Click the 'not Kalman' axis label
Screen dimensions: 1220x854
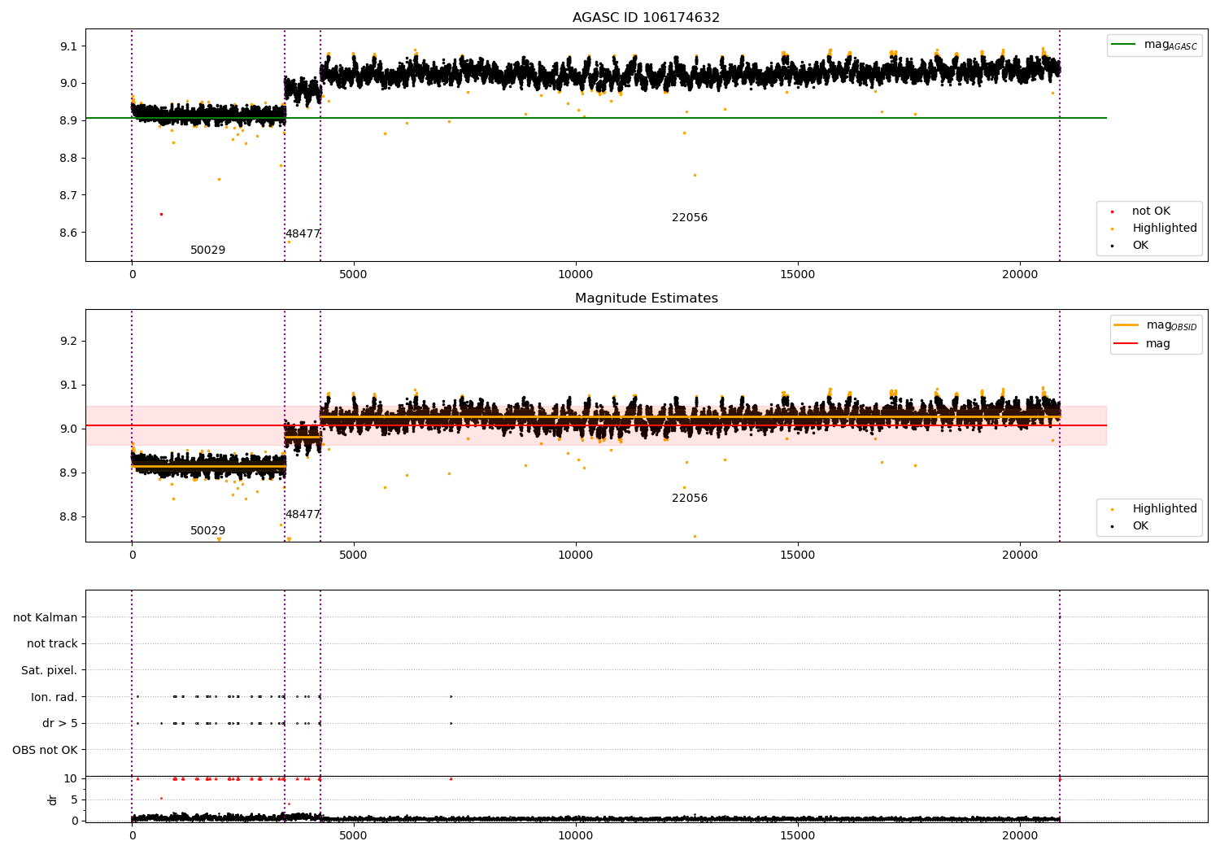click(46, 618)
